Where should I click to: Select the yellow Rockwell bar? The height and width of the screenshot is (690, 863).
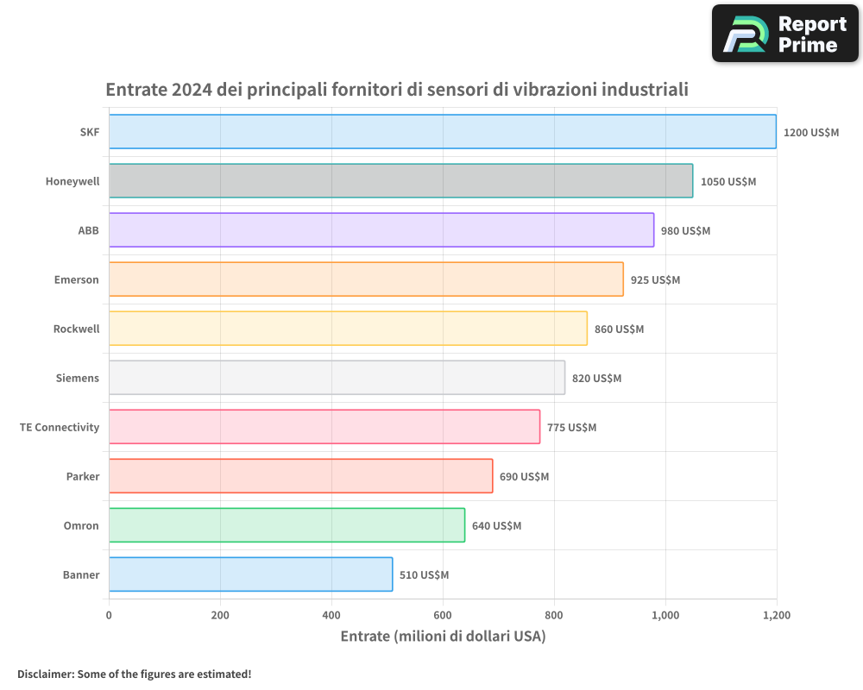(x=348, y=329)
